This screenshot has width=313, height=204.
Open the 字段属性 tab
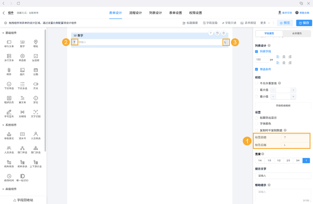269,33
